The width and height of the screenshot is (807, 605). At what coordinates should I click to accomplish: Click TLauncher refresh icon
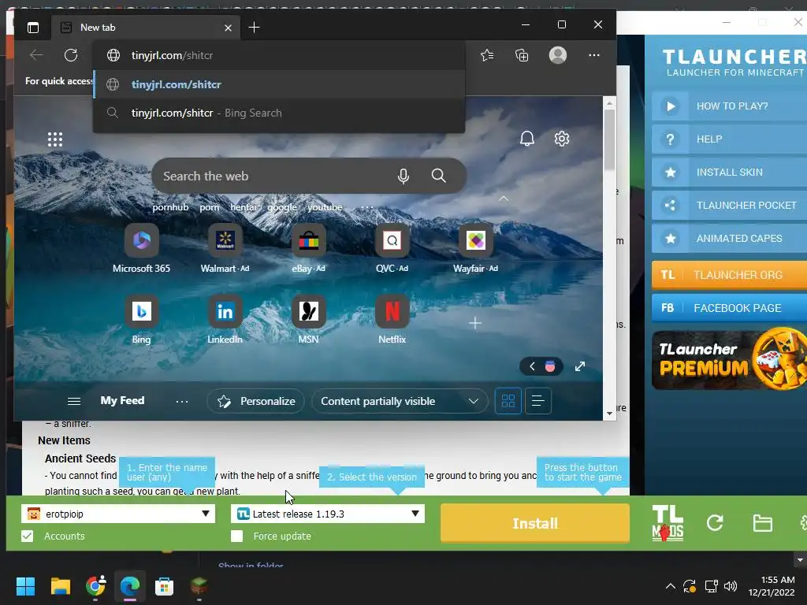pyautogui.click(x=715, y=523)
